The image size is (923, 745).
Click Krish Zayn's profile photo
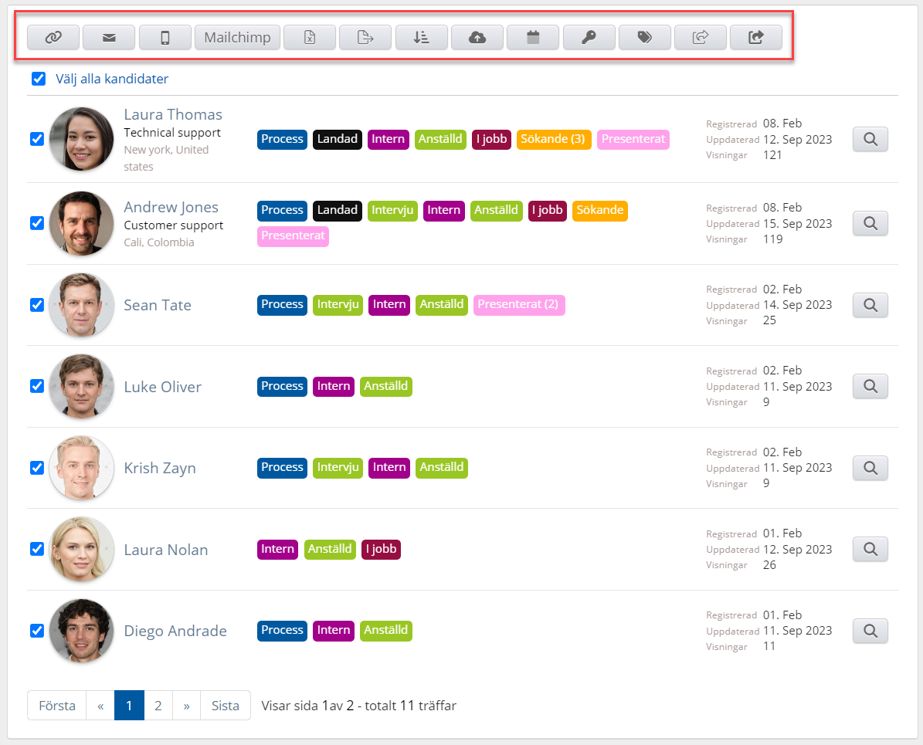[x=81, y=468]
